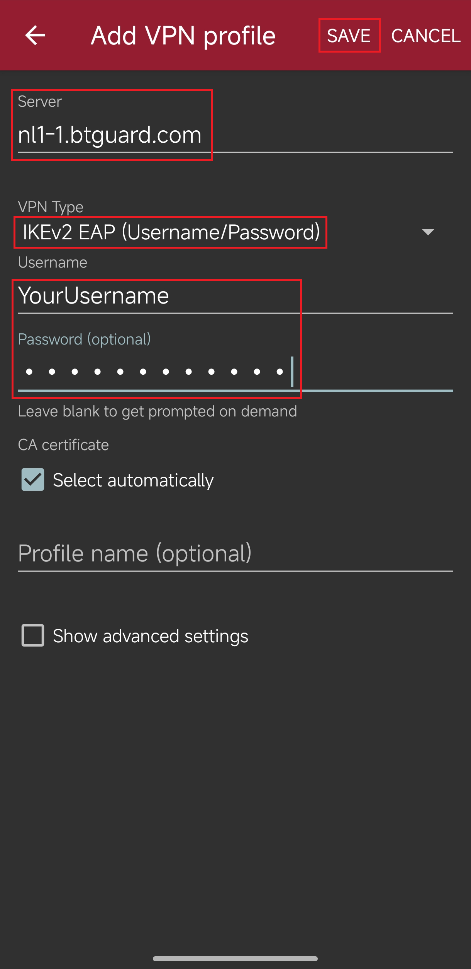Tap the 'Show advanced settings' label

tap(151, 636)
